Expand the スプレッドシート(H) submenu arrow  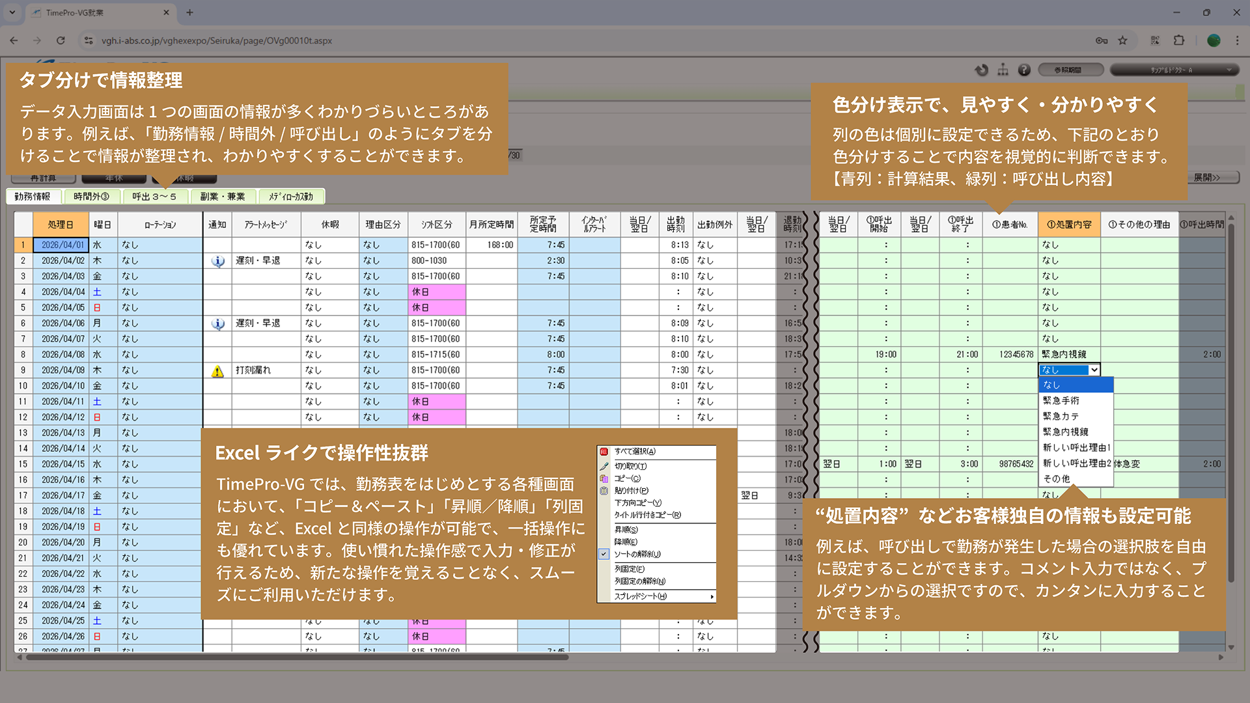click(712, 597)
